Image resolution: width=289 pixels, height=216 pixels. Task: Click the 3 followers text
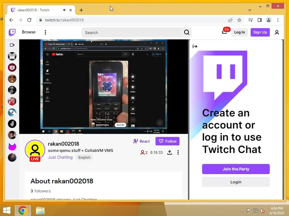pos(41,191)
